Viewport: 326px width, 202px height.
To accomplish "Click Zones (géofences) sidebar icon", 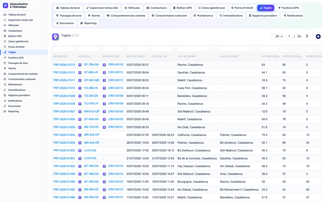I will click(5, 42).
